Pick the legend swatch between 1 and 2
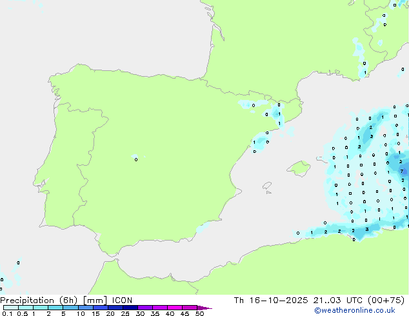The height and width of the screenshot is (316, 409). [41, 308]
